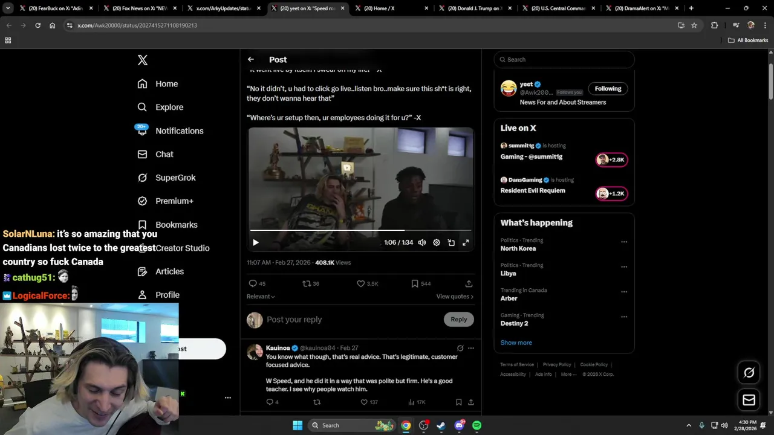Viewport: 774px width, 435px height.
Task: Play the video in the post
Action: 255,242
